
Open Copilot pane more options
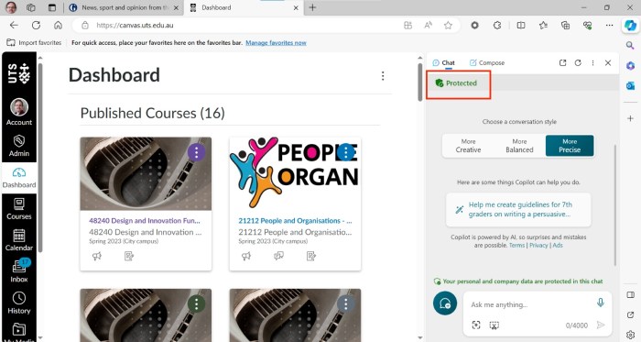(x=592, y=62)
